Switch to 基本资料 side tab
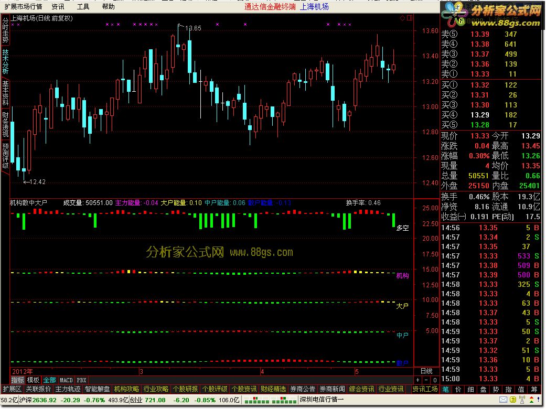 [5, 93]
